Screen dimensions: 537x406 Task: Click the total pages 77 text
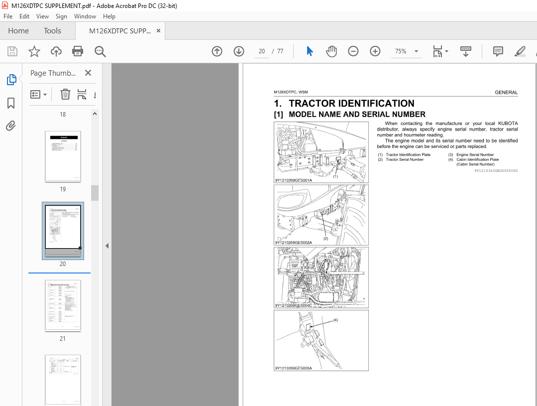[x=280, y=51]
